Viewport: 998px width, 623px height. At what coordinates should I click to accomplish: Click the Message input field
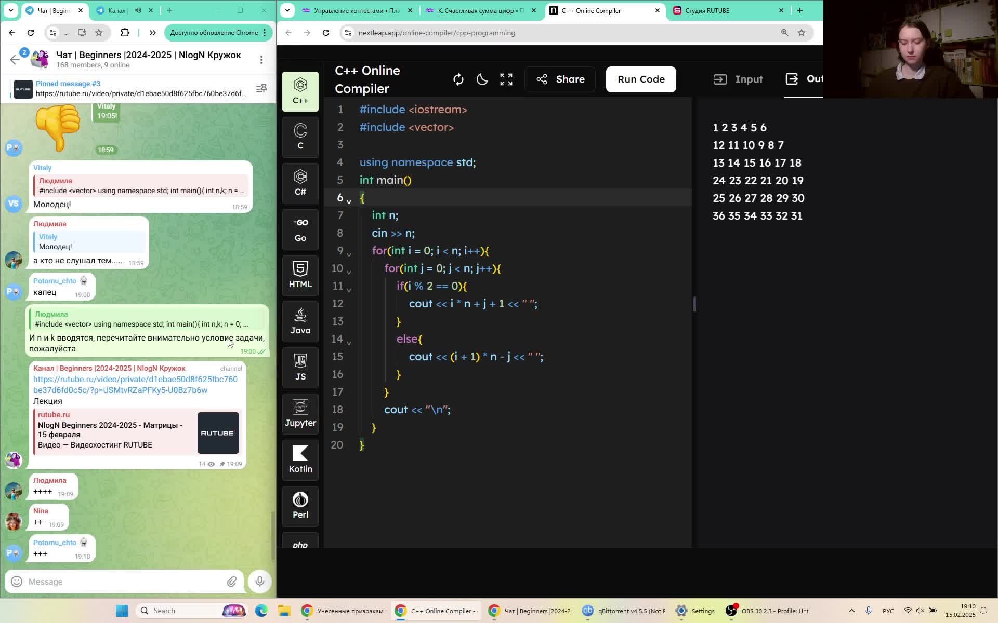(120, 581)
